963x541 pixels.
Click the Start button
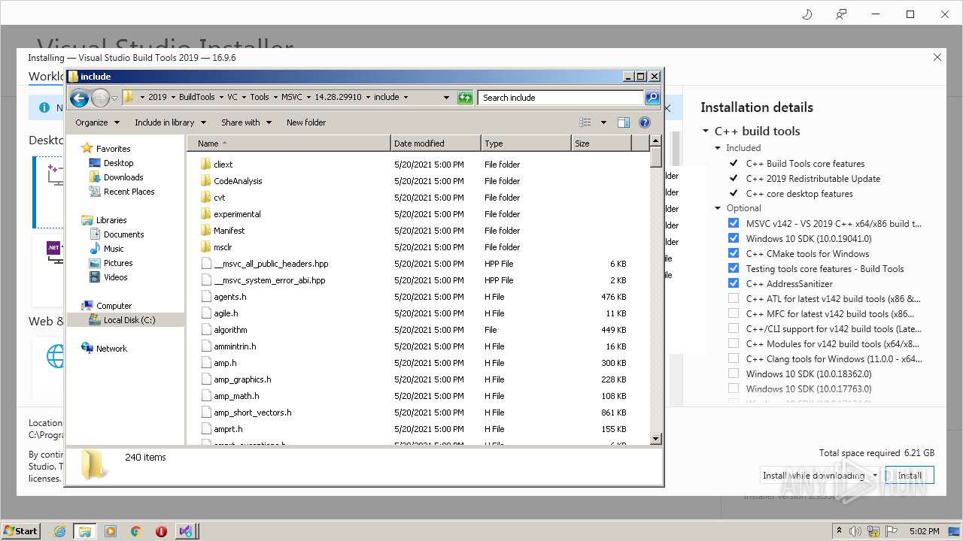click(21, 531)
